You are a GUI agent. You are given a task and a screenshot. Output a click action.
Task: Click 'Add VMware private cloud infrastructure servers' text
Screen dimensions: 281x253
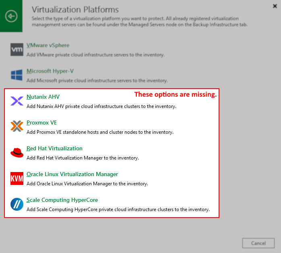(95, 55)
